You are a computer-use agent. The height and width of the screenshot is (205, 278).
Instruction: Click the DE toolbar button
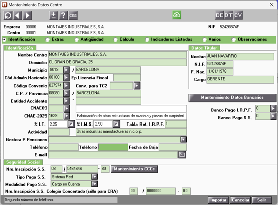(x=219, y=15)
